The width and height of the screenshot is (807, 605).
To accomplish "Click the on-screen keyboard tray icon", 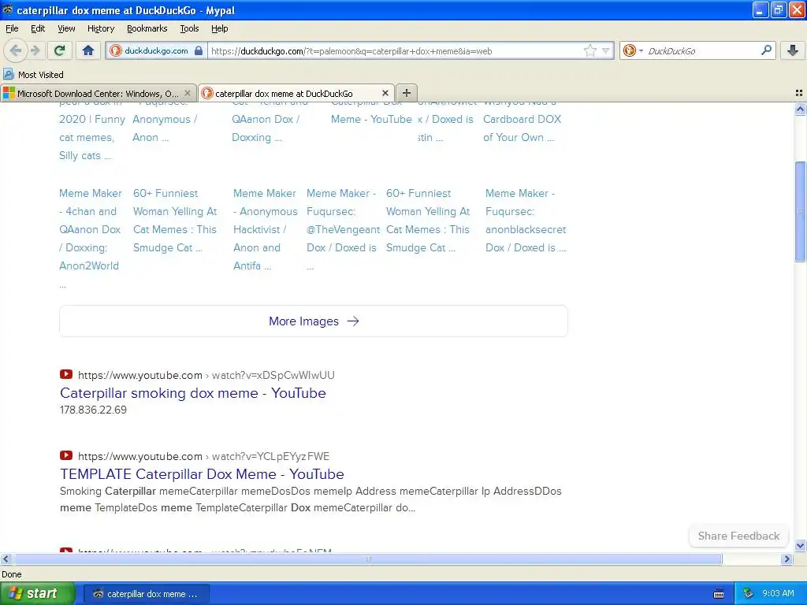I will tap(719, 594).
